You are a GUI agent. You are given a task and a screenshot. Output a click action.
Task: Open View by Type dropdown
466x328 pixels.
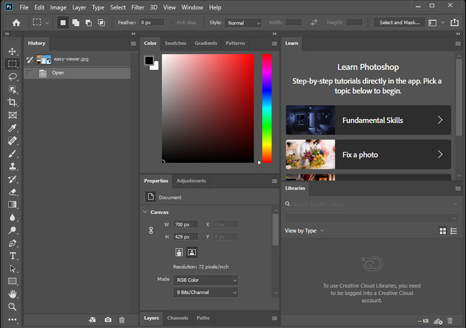pyautogui.click(x=304, y=231)
